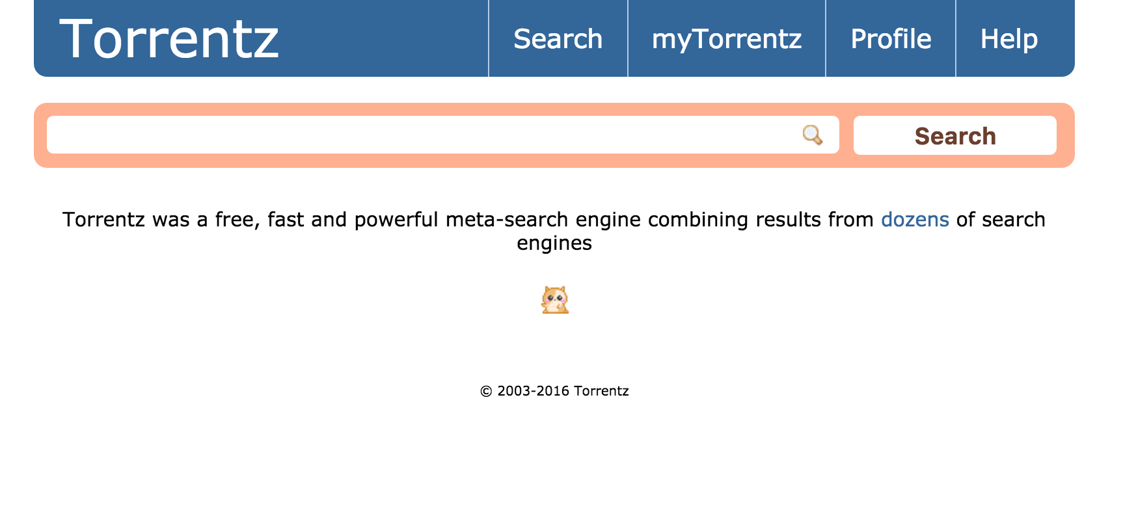
Task: Go to the myTorrentz navigation item
Action: tap(726, 39)
